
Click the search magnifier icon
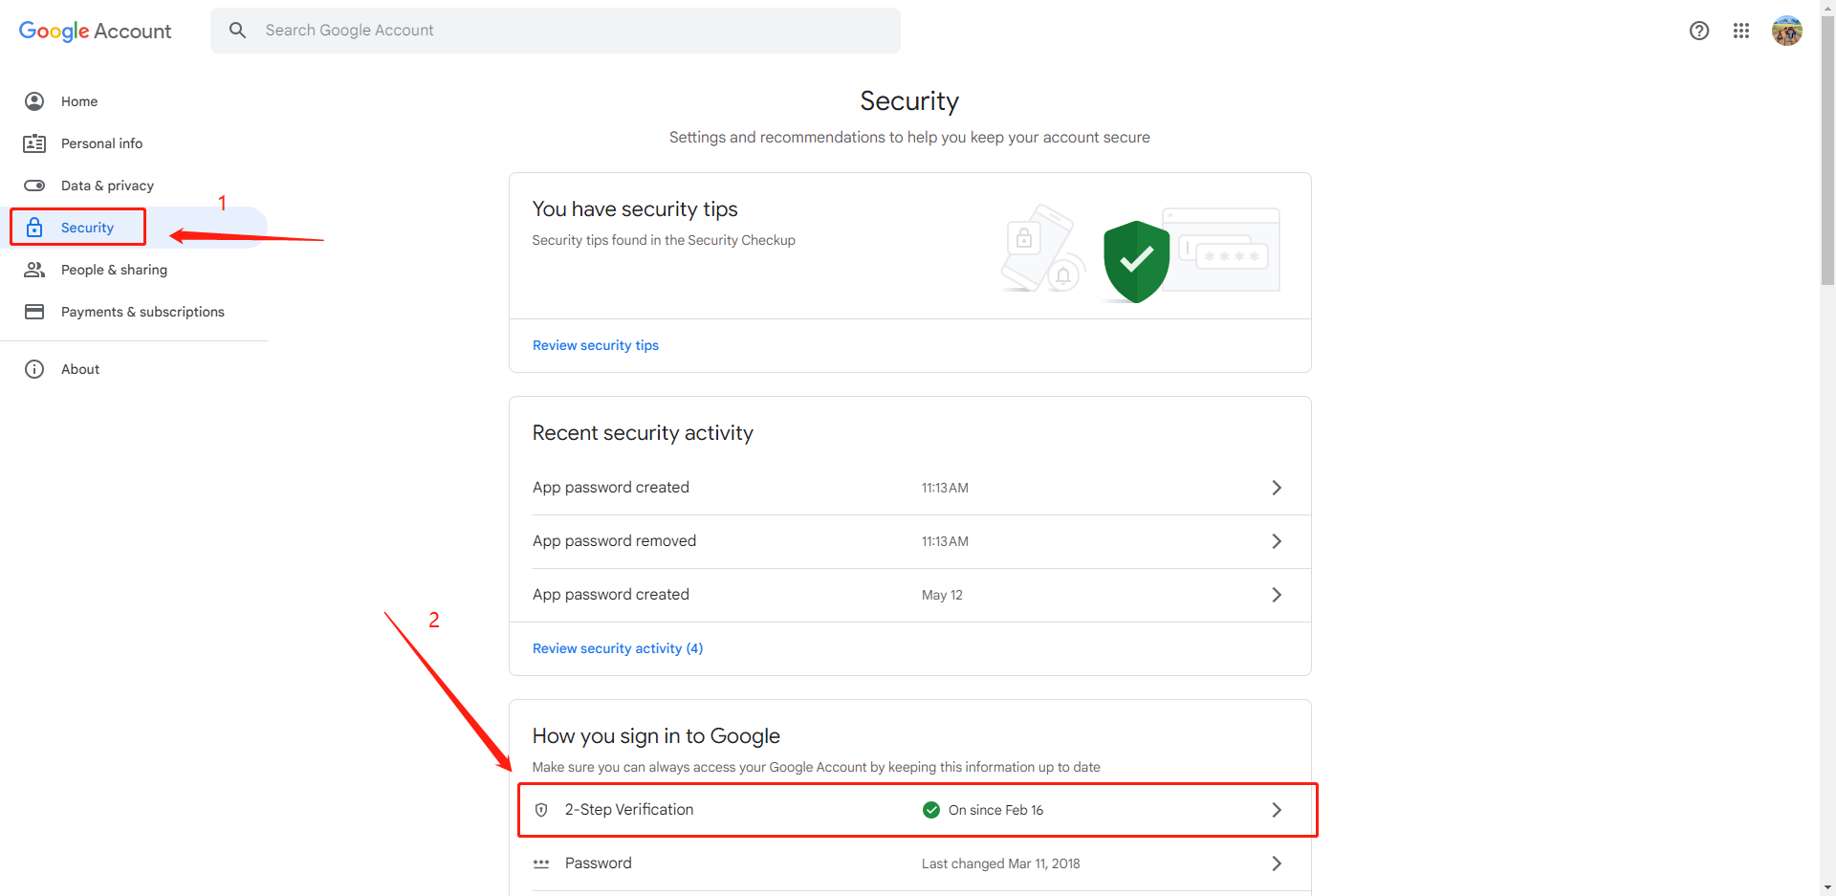pyautogui.click(x=238, y=31)
